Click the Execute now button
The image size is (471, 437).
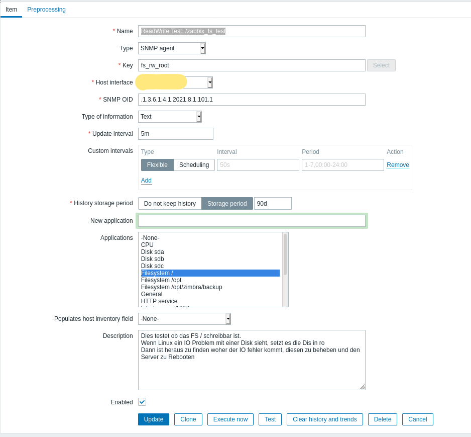pos(230,419)
